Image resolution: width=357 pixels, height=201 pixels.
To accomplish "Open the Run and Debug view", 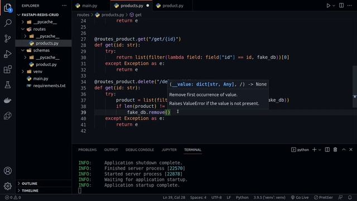I will pyautogui.click(x=8, y=54).
